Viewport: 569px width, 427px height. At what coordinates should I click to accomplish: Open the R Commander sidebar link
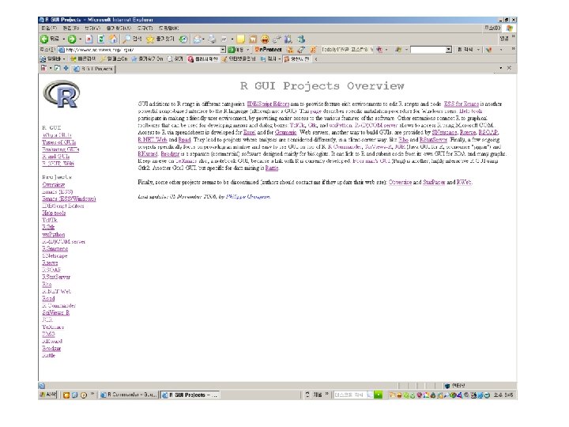point(58,305)
